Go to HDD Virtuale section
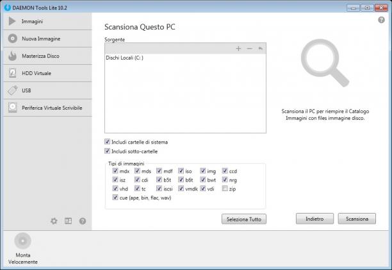Image resolution: width=392 pixels, height=270 pixels. coord(47,73)
